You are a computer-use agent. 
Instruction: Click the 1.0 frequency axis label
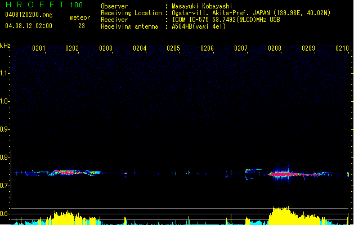5,101
